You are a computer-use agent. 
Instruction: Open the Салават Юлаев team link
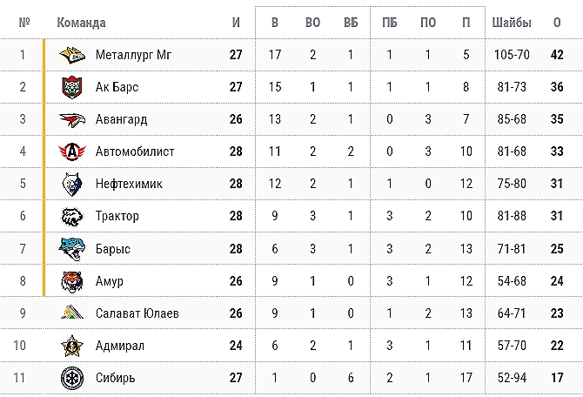point(137,313)
